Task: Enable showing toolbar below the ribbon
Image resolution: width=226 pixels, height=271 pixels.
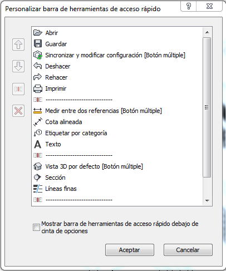Action: [36, 227]
